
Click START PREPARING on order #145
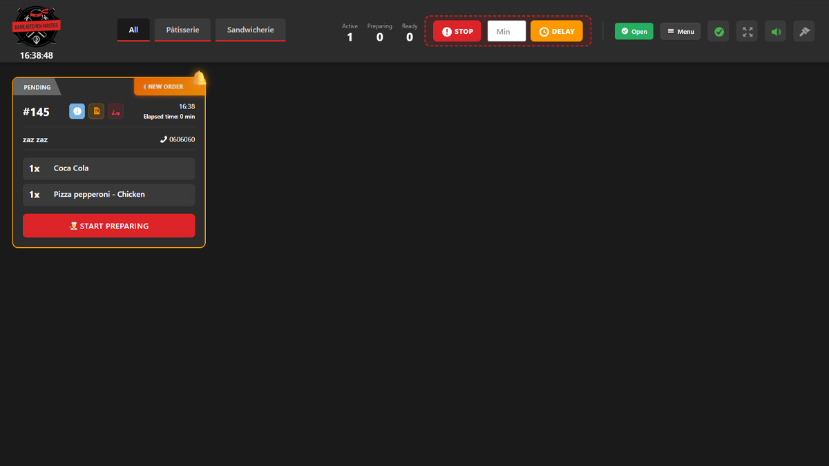[108, 225]
